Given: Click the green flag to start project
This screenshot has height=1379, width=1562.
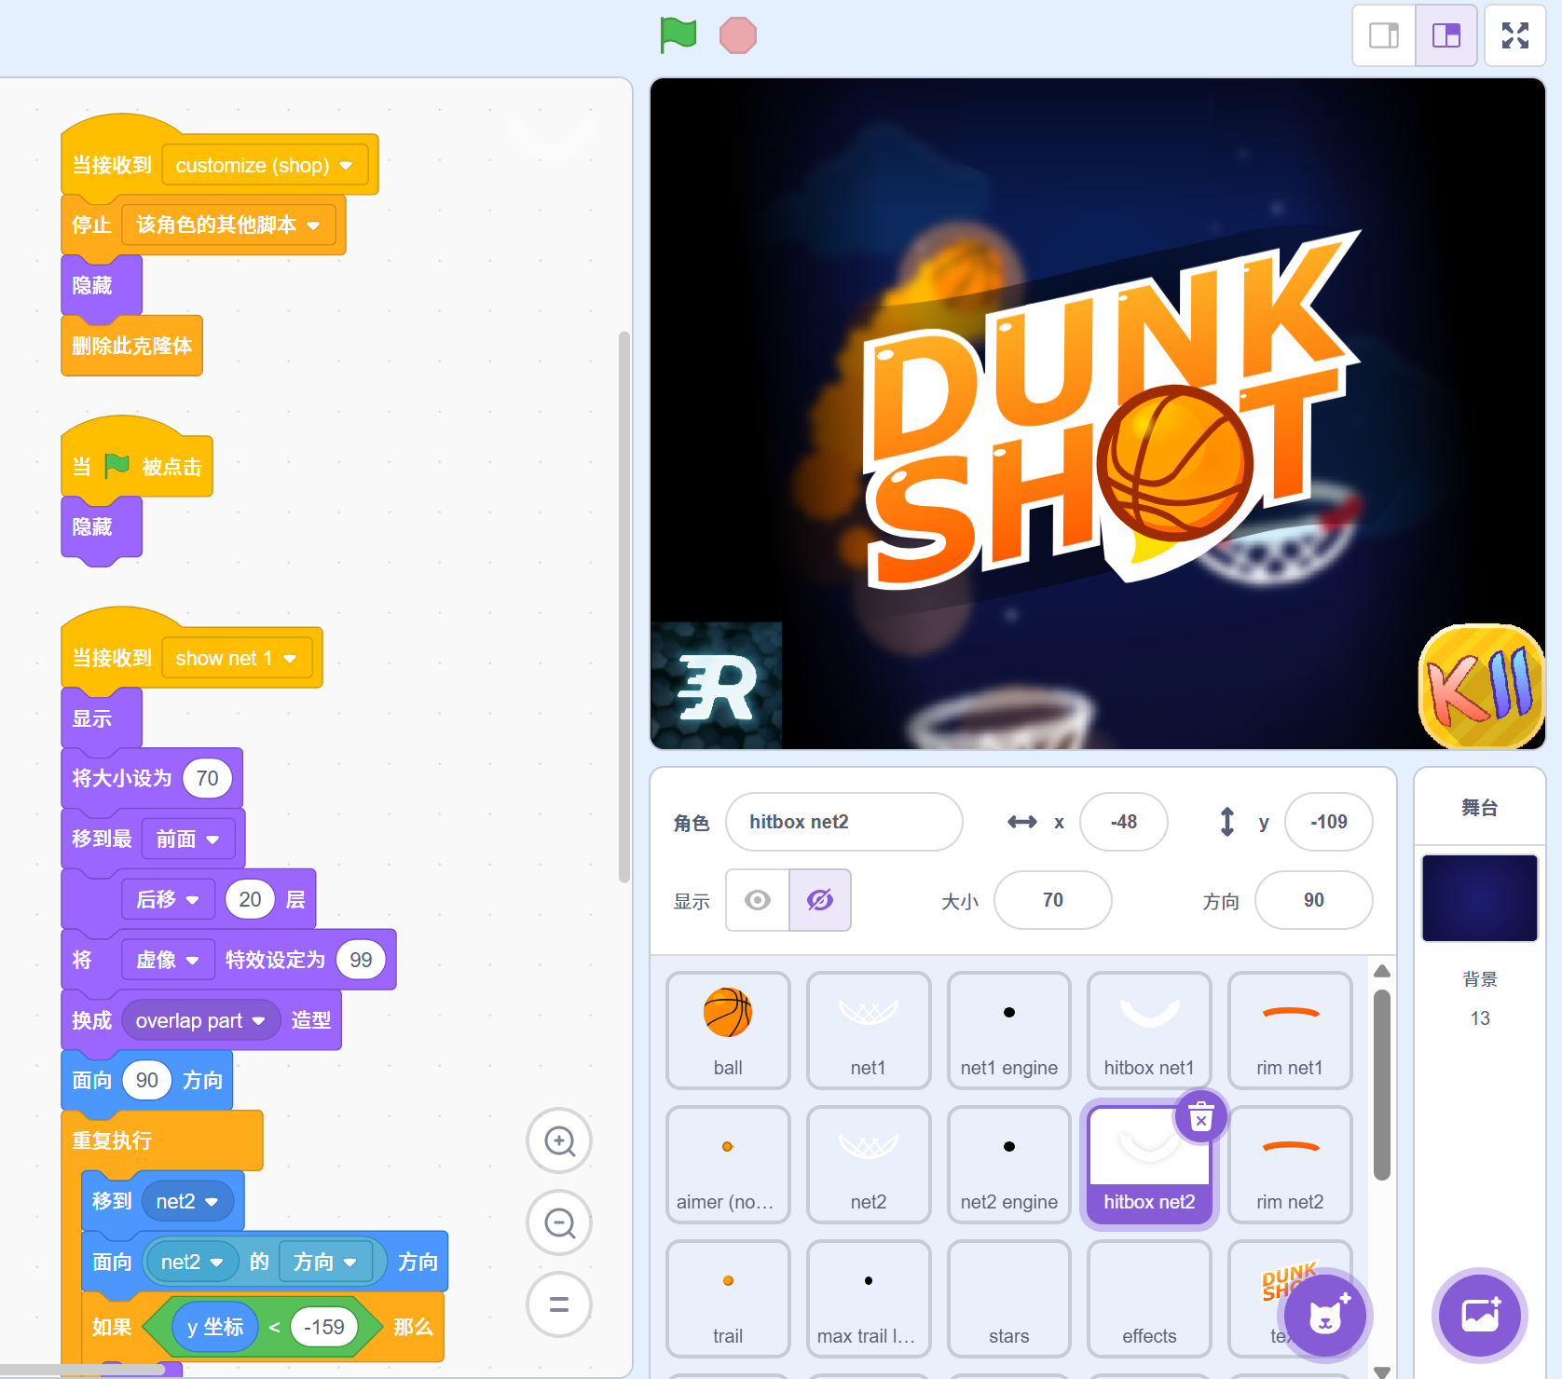Looking at the screenshot, I should pyautogui.click(x=678, y=35).
